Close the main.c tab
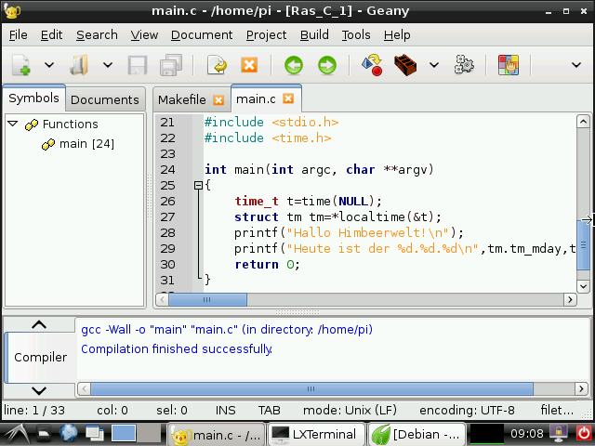The height and width of the screenshot is (446, 595). point(288,98)
